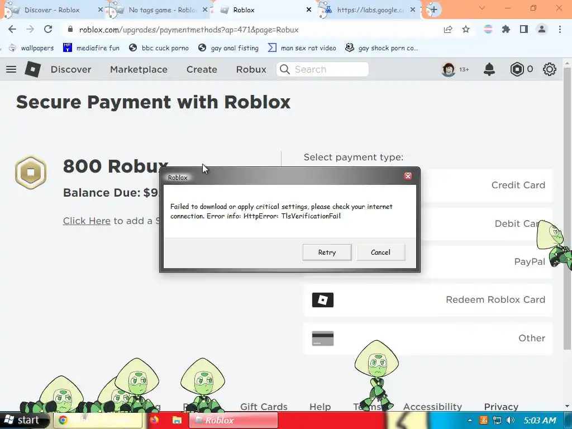Open the striped flag extension icon
The width and height of the screenshot is (572, 429).
tap(488, 29)
